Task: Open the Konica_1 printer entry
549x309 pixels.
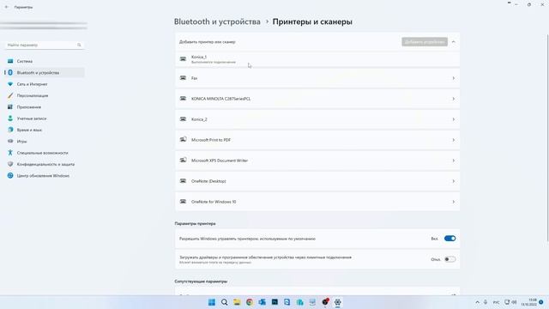Action: coord(317,59)
